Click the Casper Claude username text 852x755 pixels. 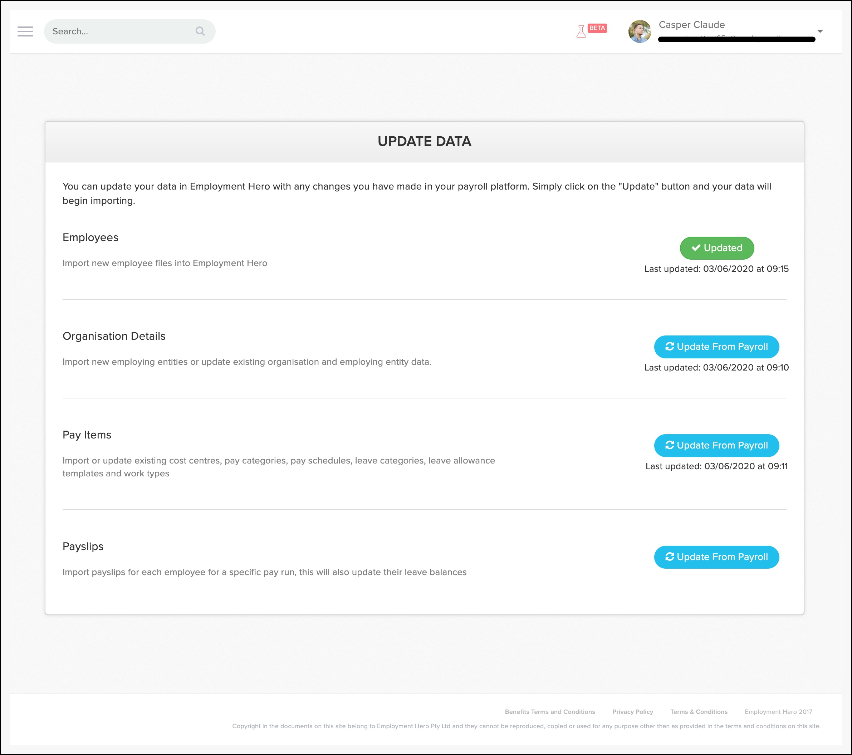[x=691, y=25]
